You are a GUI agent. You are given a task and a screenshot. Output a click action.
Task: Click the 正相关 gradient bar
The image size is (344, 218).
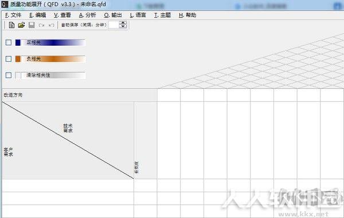pyautogui.click(x=53, y=42)
